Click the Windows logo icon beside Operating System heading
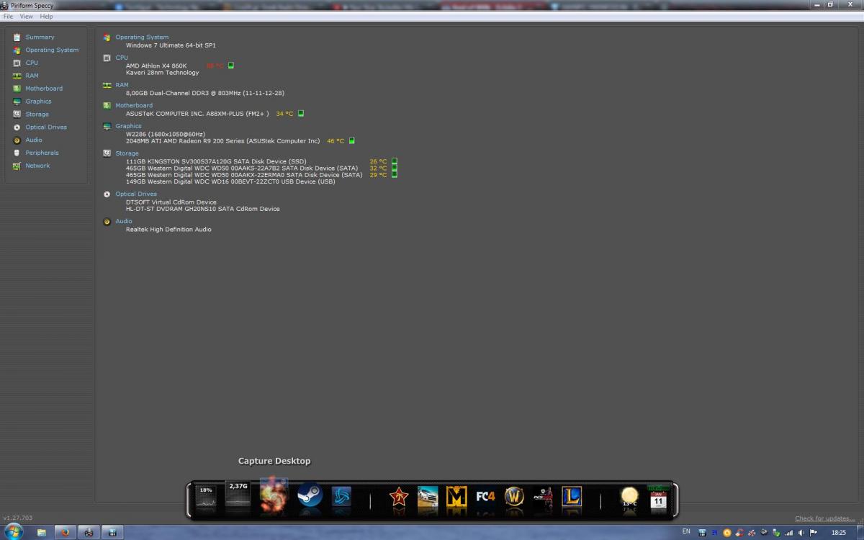The image size is (864, 540). point(107,37)
